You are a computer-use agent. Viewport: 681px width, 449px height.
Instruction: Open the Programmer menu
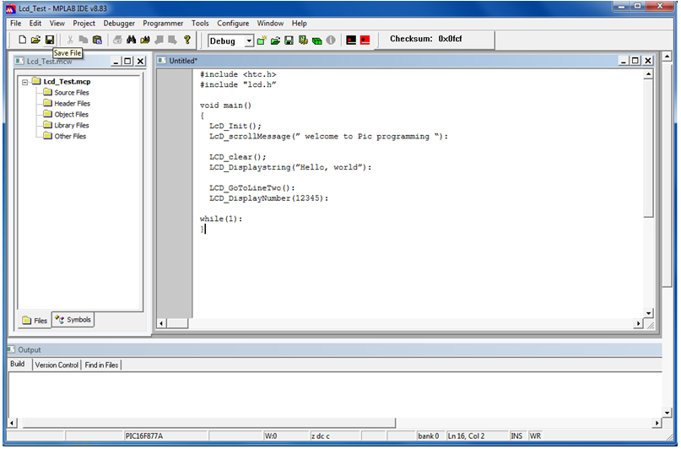coord(163,24)
